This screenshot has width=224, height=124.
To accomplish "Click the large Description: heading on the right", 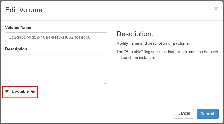I will (x=135, y=34).
